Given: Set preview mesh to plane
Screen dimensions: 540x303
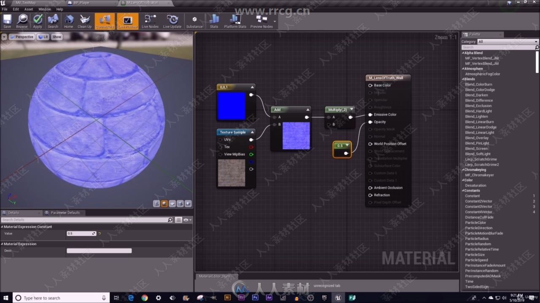Looking at the screenshot, I should coord(173,204).
